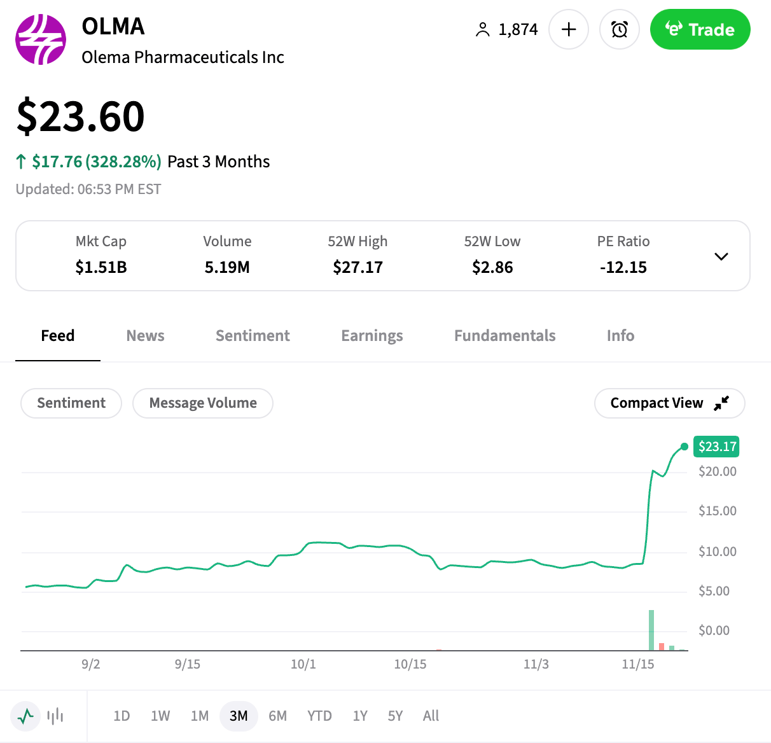The image size is (771, 743).
Task: Click the $23.17 current price marker
Action: click(x=717, y=447)
